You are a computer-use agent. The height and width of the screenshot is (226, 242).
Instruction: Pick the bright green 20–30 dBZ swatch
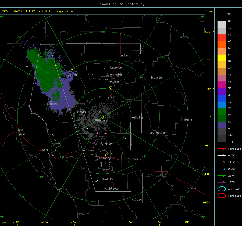pyautogui.click(x=222, y=112)
